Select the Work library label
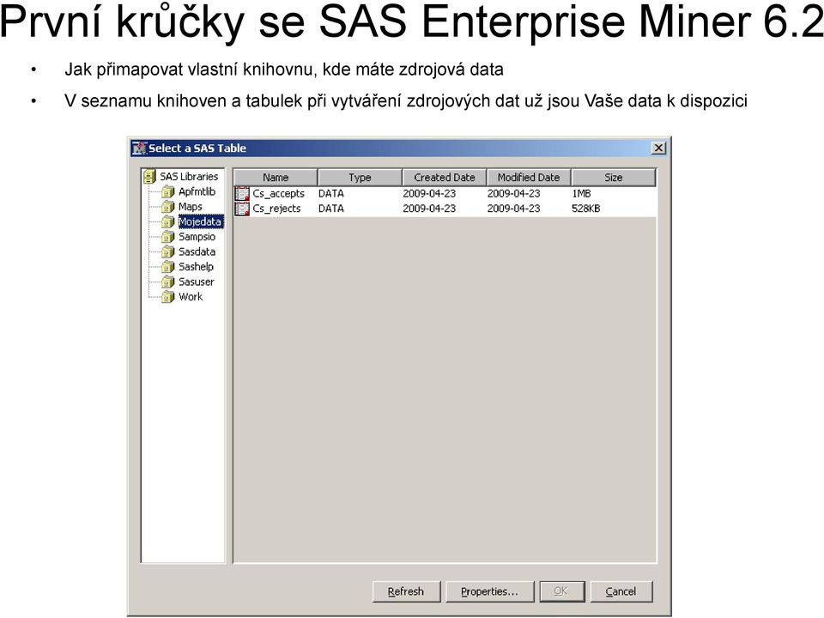This screenshot has height=618, width=824. pyautogui.click(x=191, y=297)
